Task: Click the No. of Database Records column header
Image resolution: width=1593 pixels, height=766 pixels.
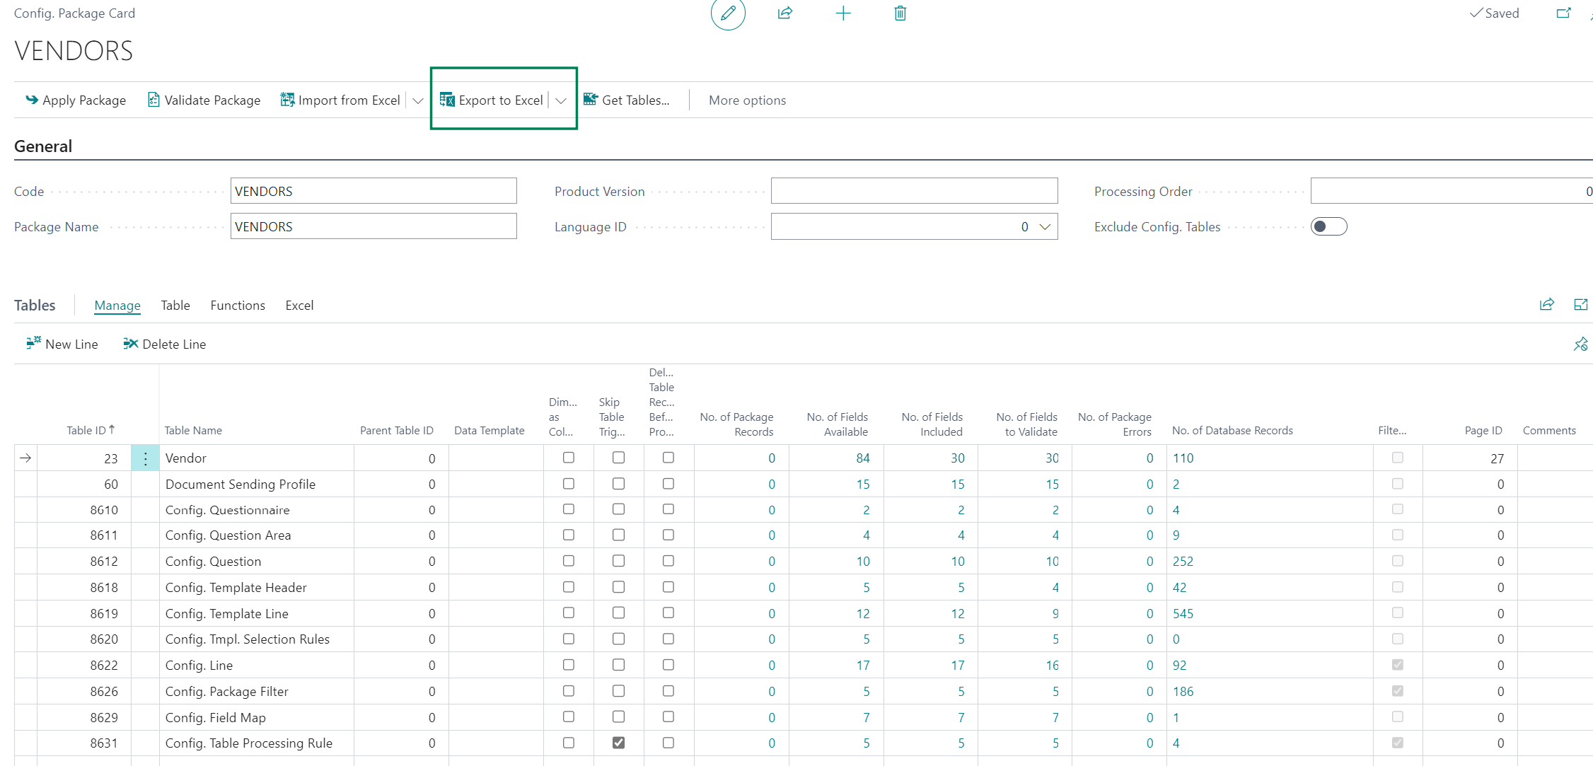Action: click(x=1232, y=430)
